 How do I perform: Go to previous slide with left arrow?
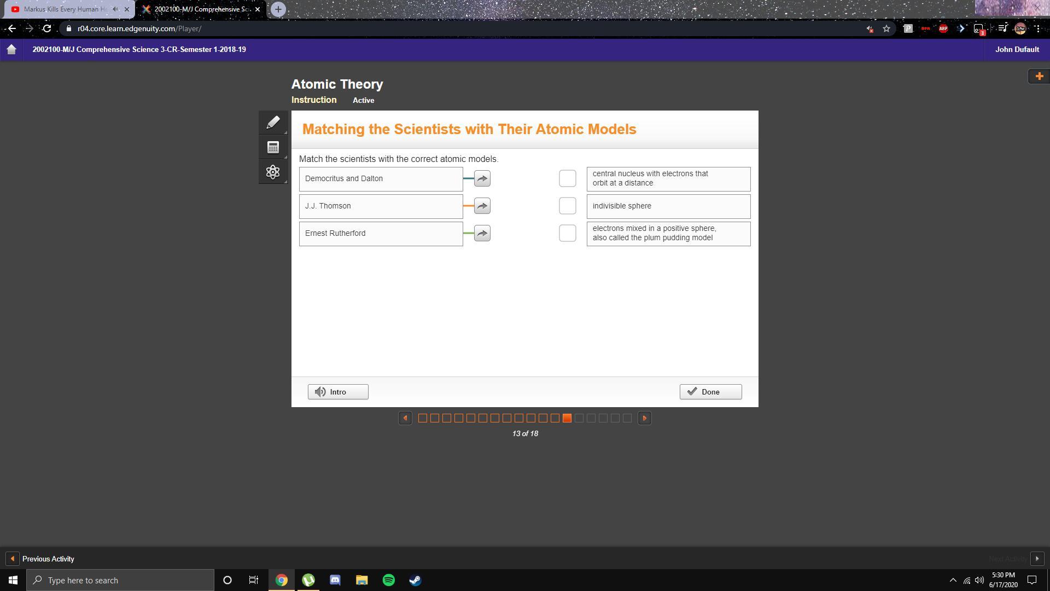point(405,418)
